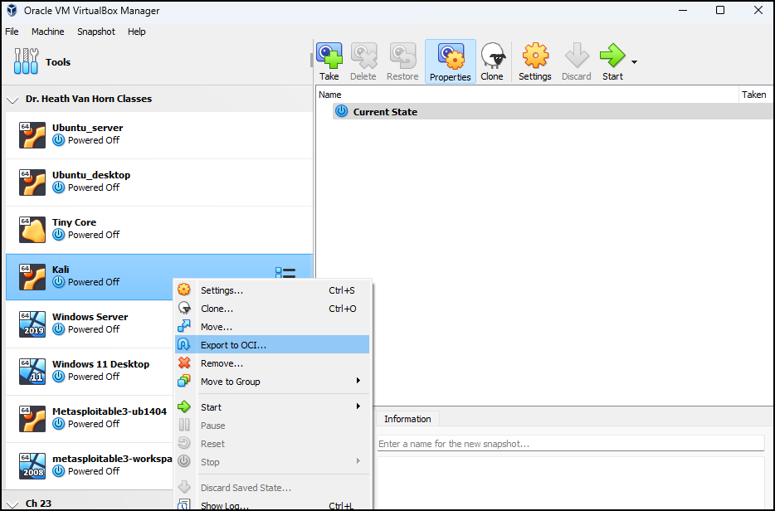This screenshot has width=775, height=511.
Task: Click the Windows 11 Desktop OS icon
Action: (x=32, y=372)
